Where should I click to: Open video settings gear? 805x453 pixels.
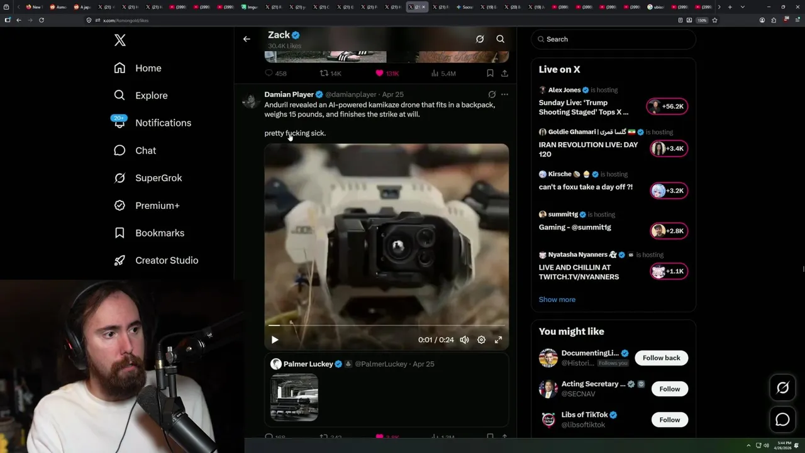[481, 340]
